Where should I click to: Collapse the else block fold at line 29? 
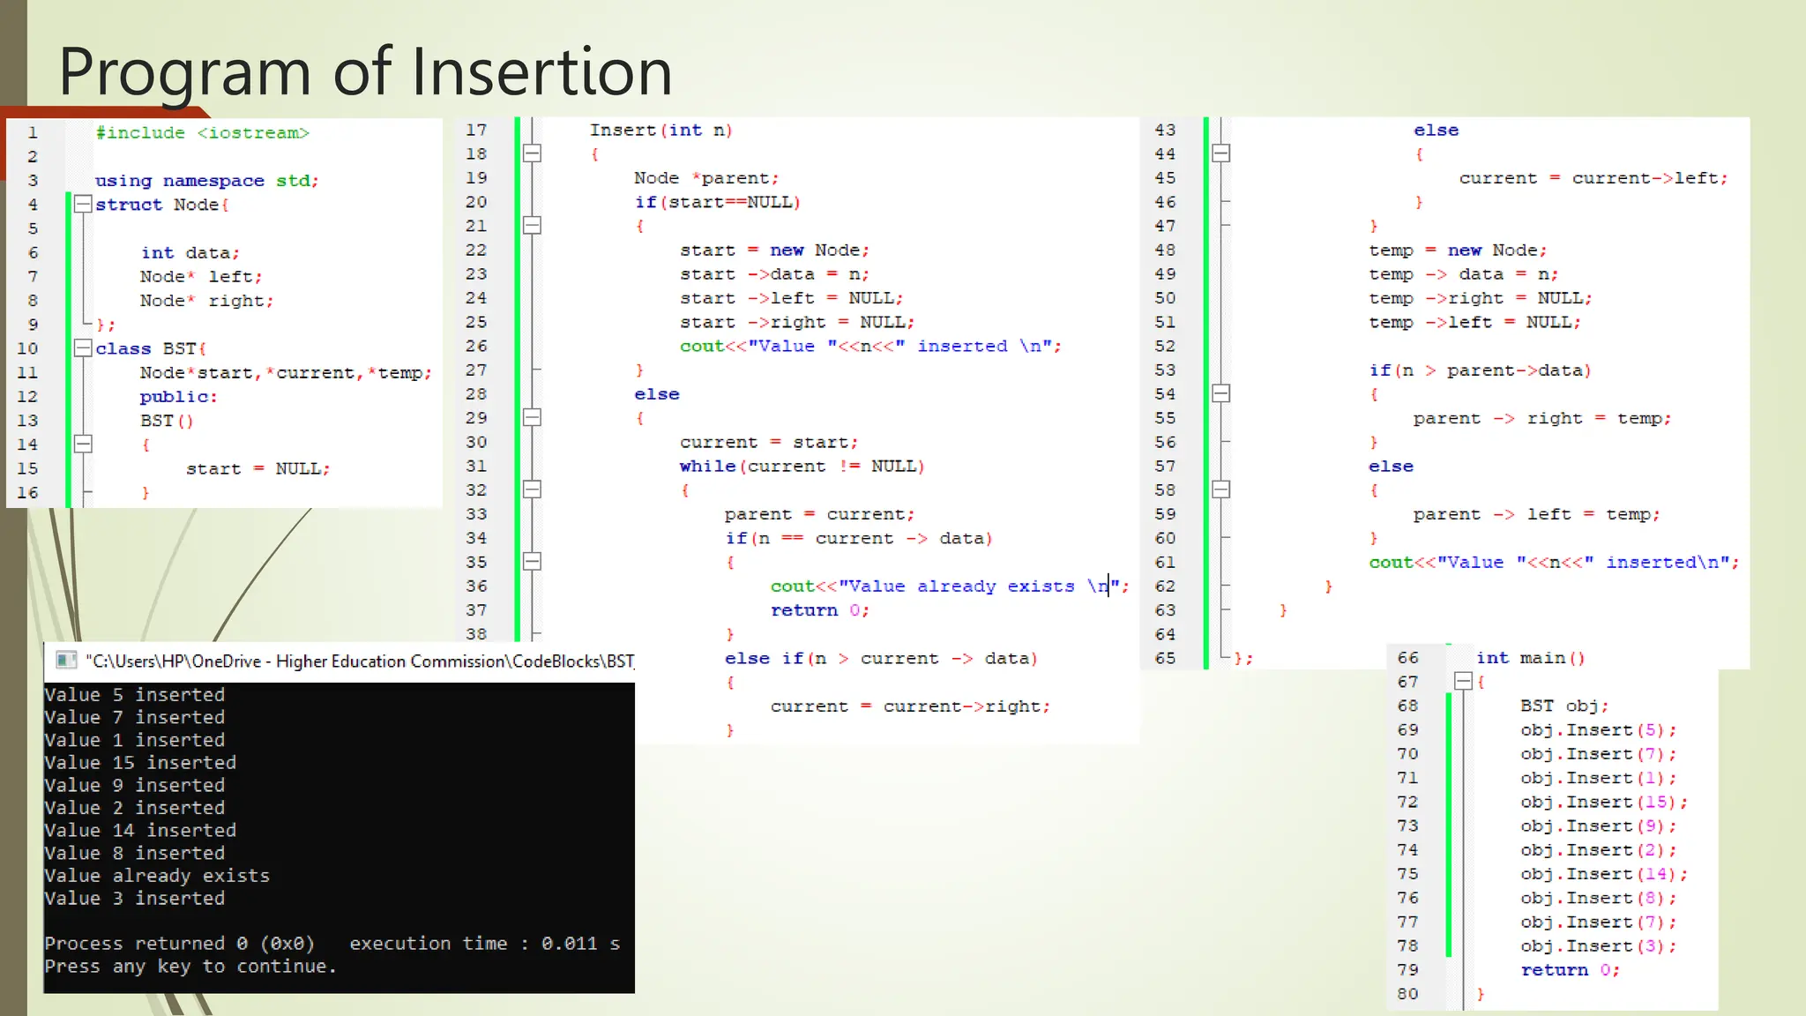tap(532, 417)
